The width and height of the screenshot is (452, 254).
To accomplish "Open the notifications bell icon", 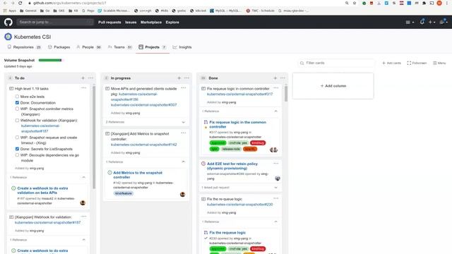I will (x=422, y=22).
